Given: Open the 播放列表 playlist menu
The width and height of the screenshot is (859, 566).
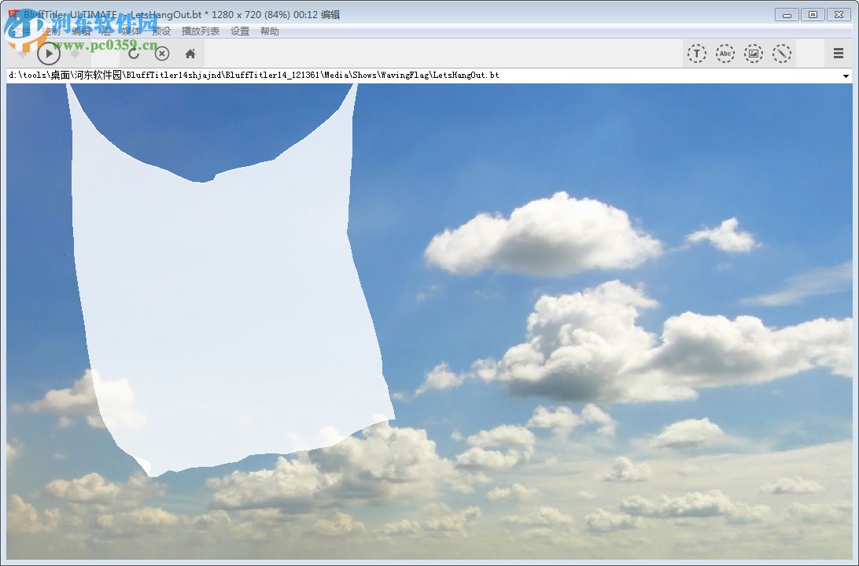Looking at the screenshot, I should tap(201, 31).
